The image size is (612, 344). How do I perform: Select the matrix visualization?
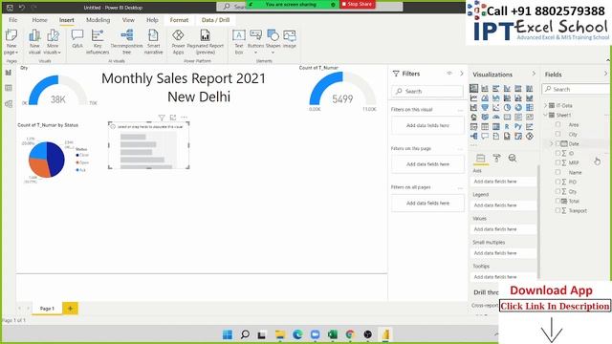495,127
